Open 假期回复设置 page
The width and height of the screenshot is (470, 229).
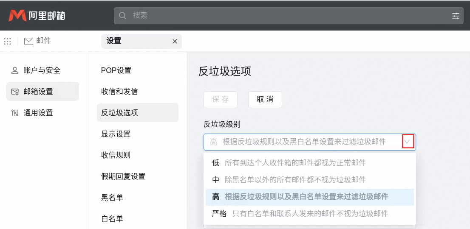123,176
